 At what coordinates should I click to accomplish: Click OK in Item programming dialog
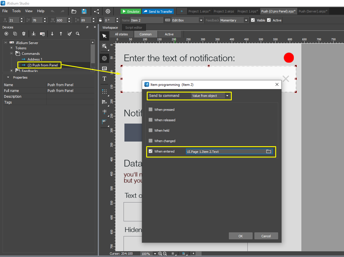[240, 236]
